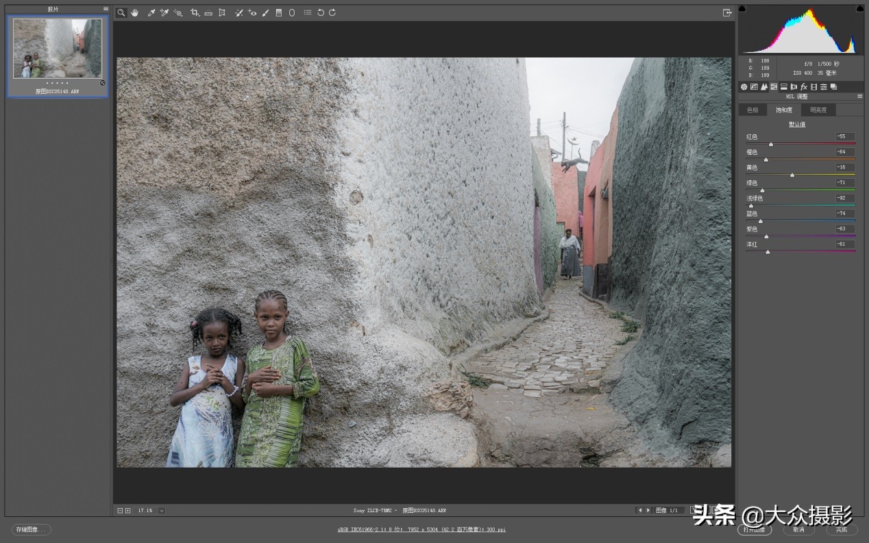Click the 浅绿色 value field showing -92
The width and height of the screenshot is (869, 543).
click(x=845, y=198)
